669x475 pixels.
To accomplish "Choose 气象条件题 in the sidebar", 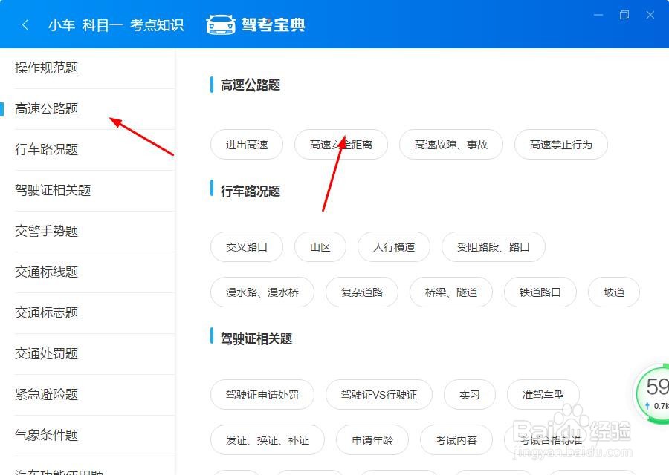I will pyautogui.click(x=88, y=436).
